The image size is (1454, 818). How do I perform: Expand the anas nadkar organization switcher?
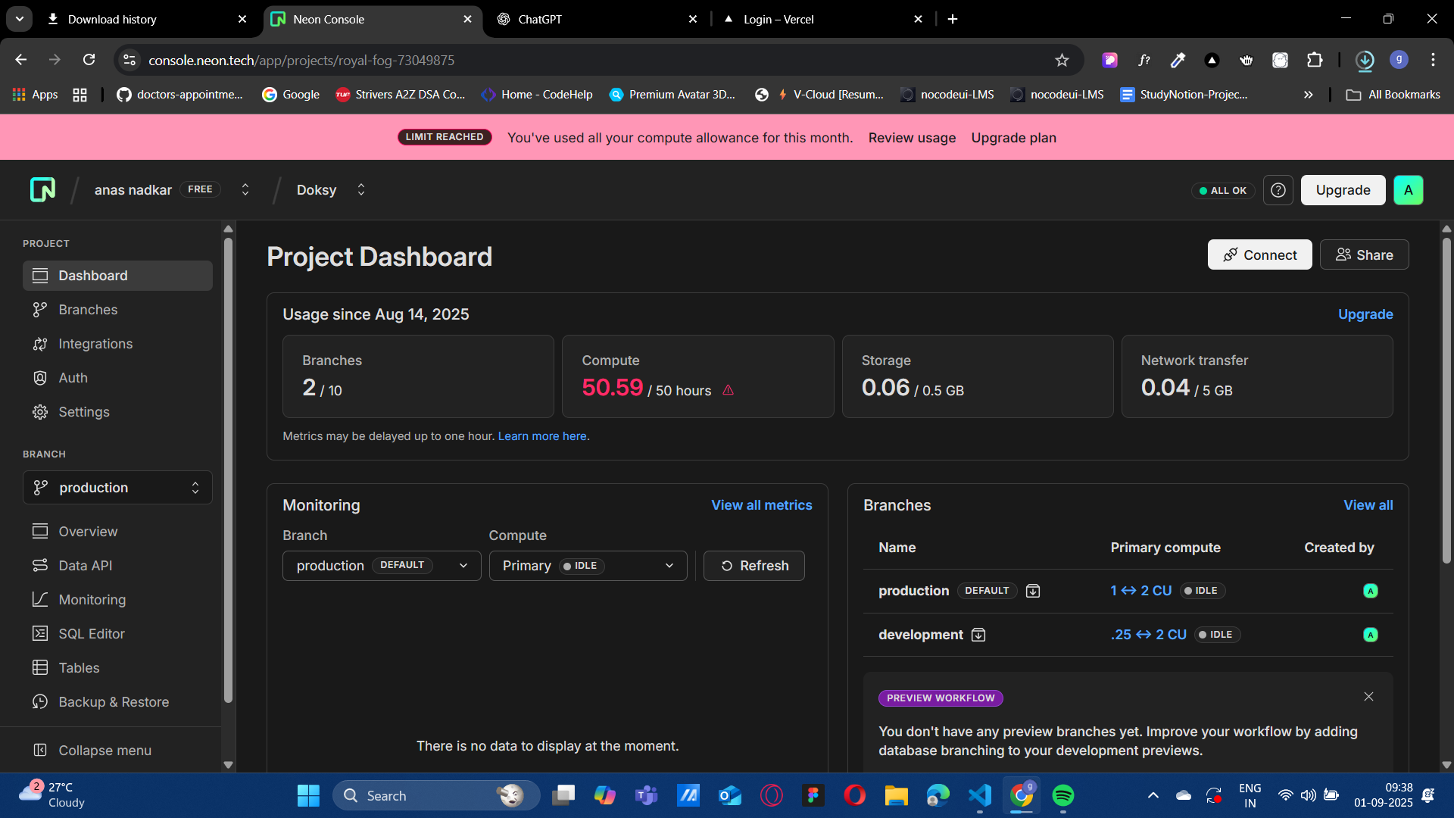245,189
